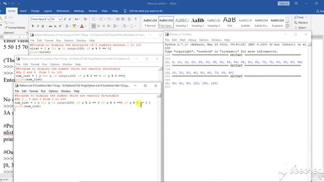Open the Insert ribbon tab

coord(23,11)
